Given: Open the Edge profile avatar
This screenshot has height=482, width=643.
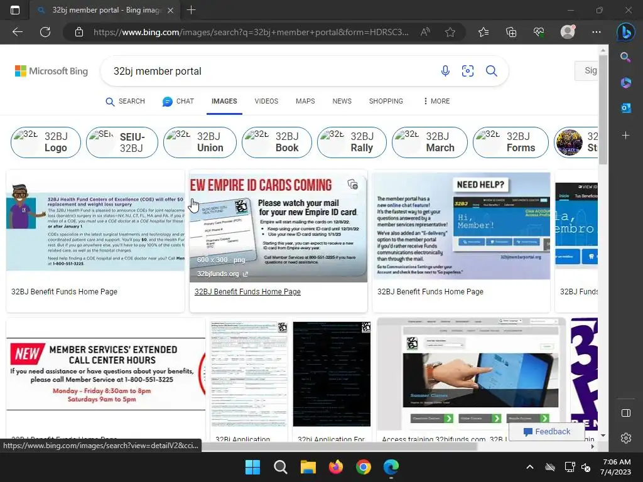Looking at the screenshot, I should [x=568, y=32].
